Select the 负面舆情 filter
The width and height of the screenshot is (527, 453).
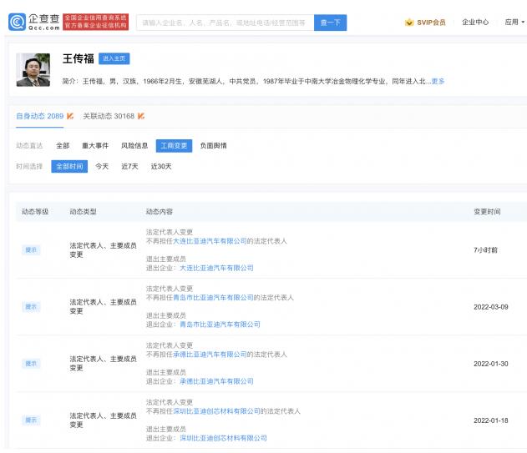[214, 146]
